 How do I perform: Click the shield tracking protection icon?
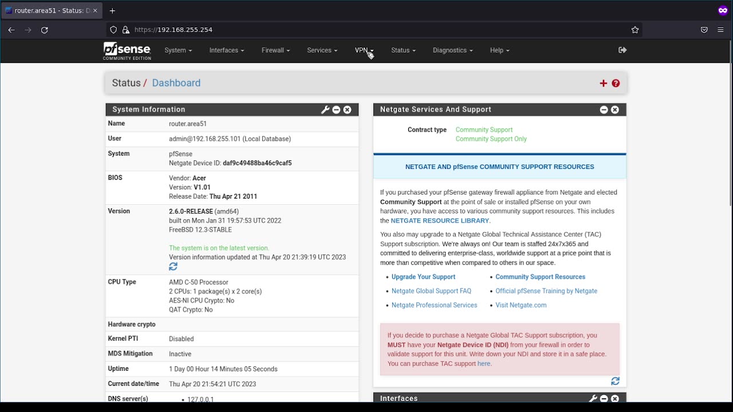tap(113, 30)
